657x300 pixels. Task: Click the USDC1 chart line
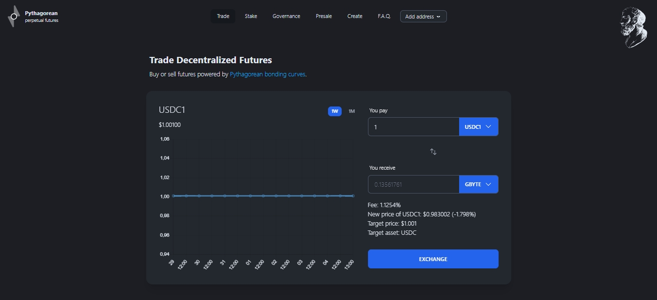point(263,195)
